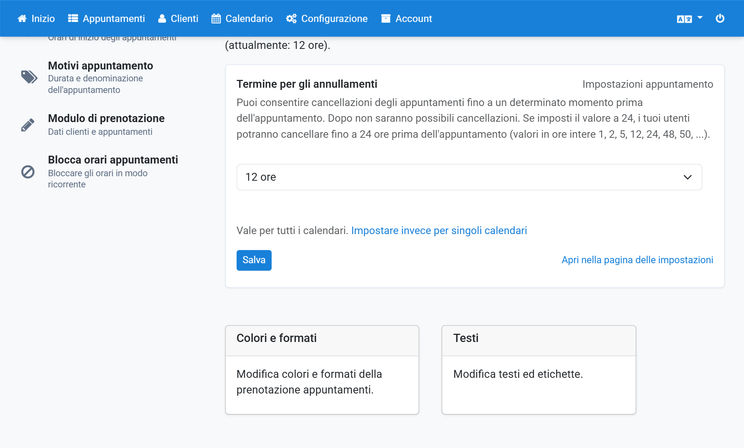Open the Testi card

click(539, 370)
